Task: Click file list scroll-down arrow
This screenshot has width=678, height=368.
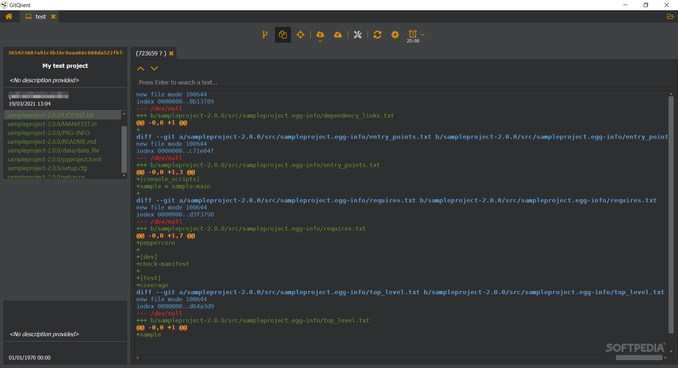Action: pos(124,175)
